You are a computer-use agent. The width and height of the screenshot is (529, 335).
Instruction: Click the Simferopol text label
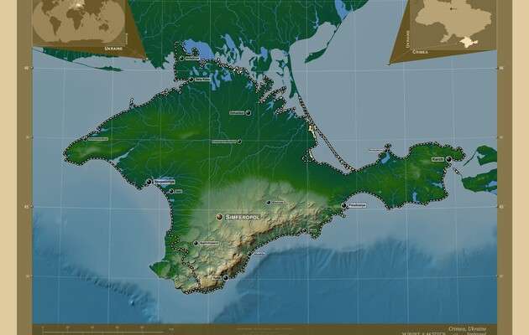243,217
